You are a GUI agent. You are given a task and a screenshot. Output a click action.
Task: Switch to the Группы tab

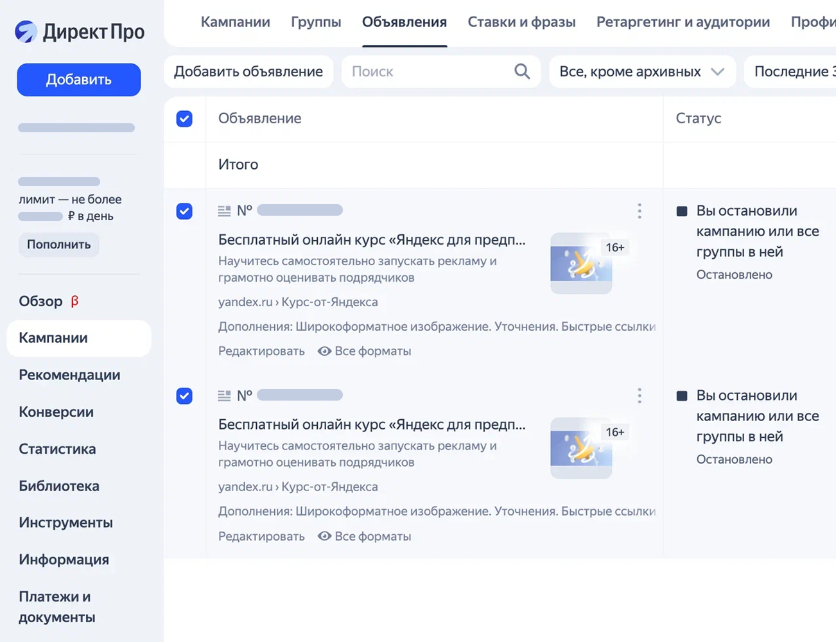pyautogui.click(x=316, y=22)
